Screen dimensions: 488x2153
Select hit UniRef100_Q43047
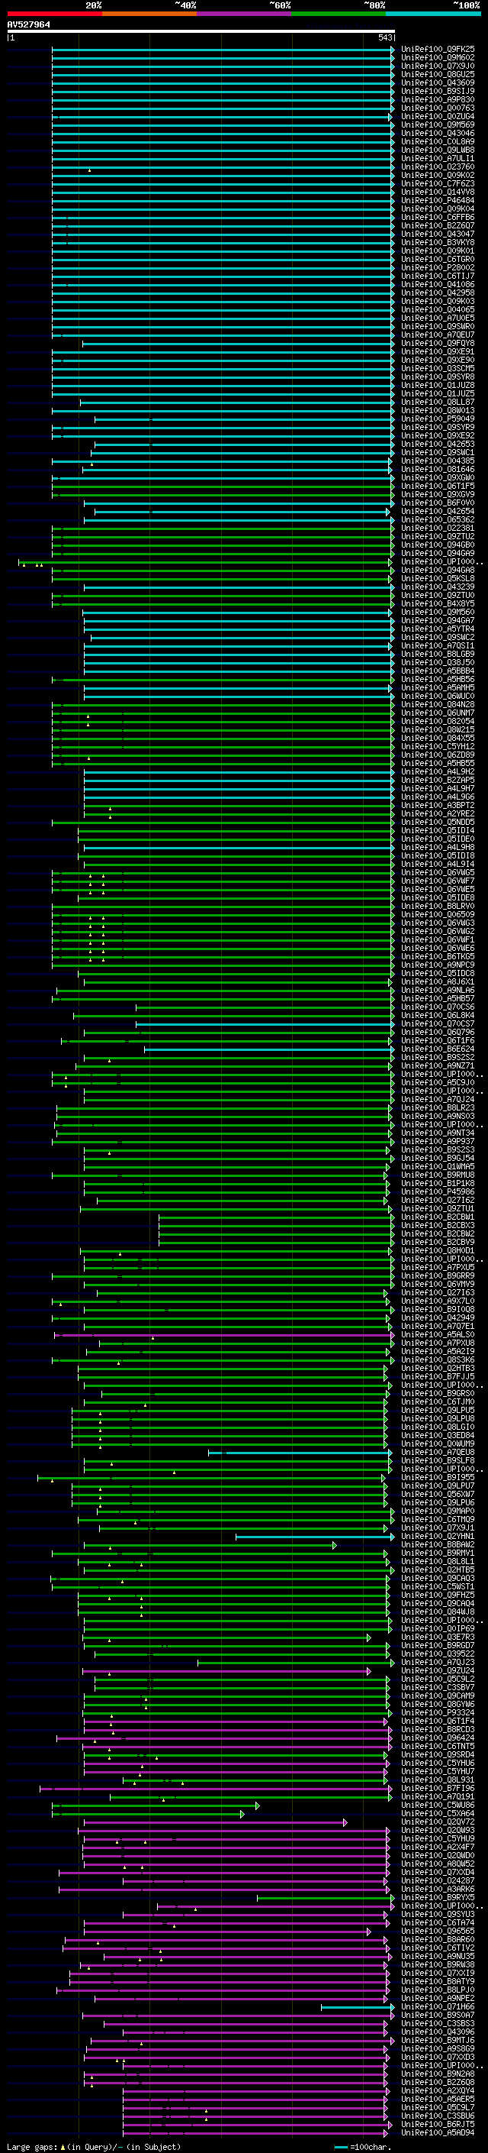tap(438, 234)
